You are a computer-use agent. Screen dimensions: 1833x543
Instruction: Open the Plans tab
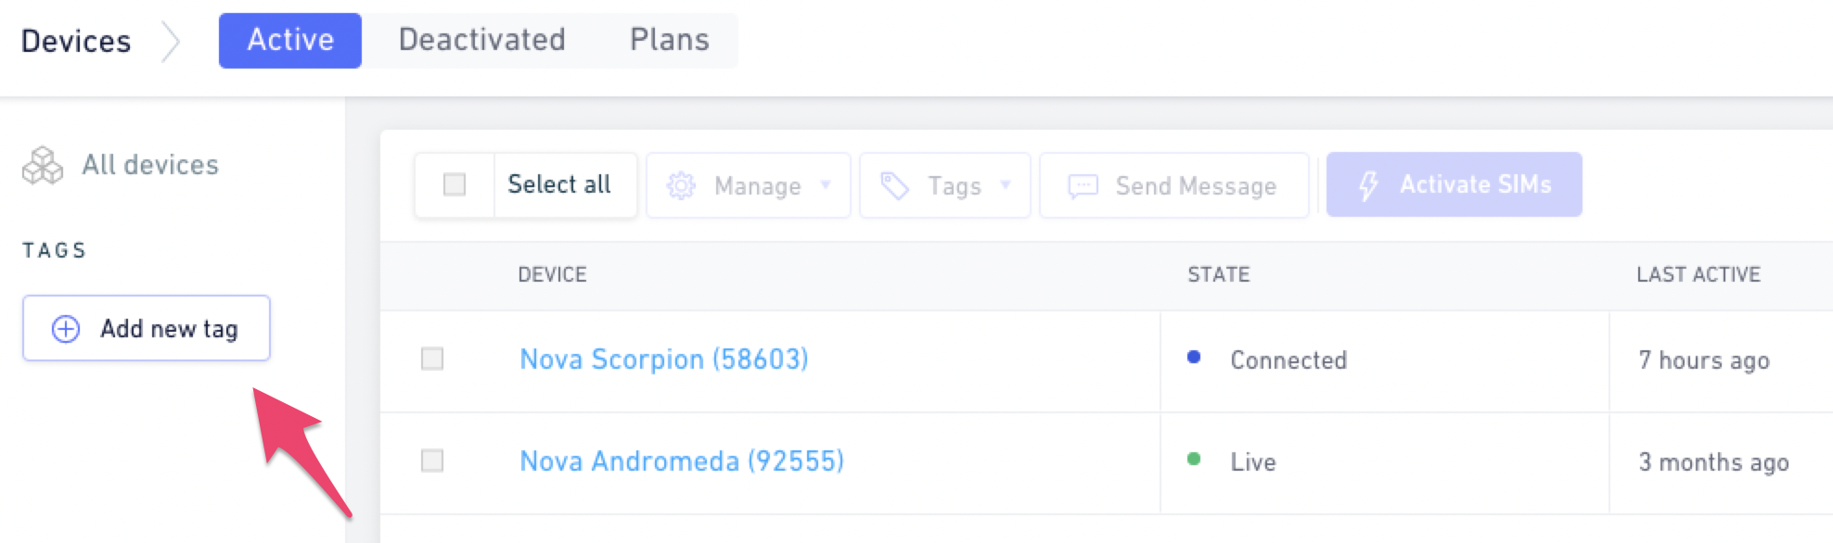[670, 40]
